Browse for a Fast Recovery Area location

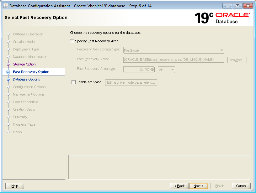(237, 60)
